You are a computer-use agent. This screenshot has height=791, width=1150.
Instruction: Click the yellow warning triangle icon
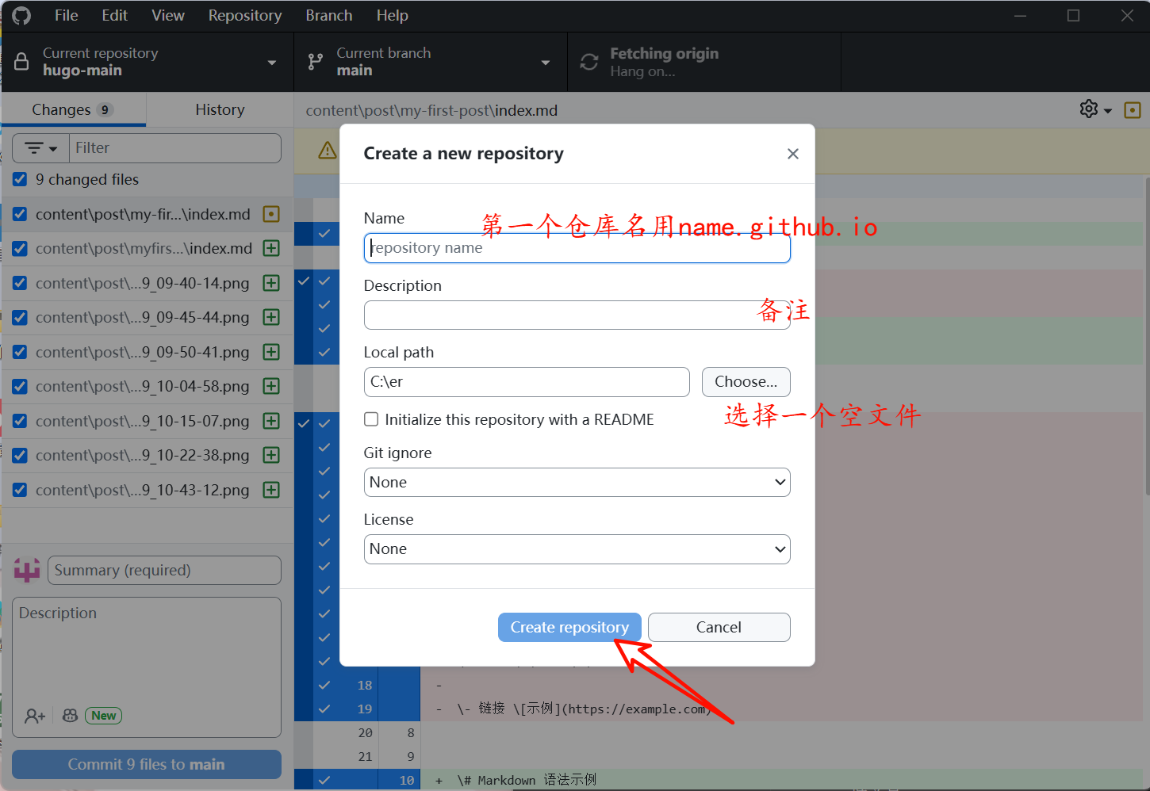(x=328, y=151)
